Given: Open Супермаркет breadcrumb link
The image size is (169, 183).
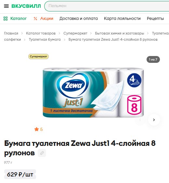Looking at the screenshot, I should click(75, 33).
